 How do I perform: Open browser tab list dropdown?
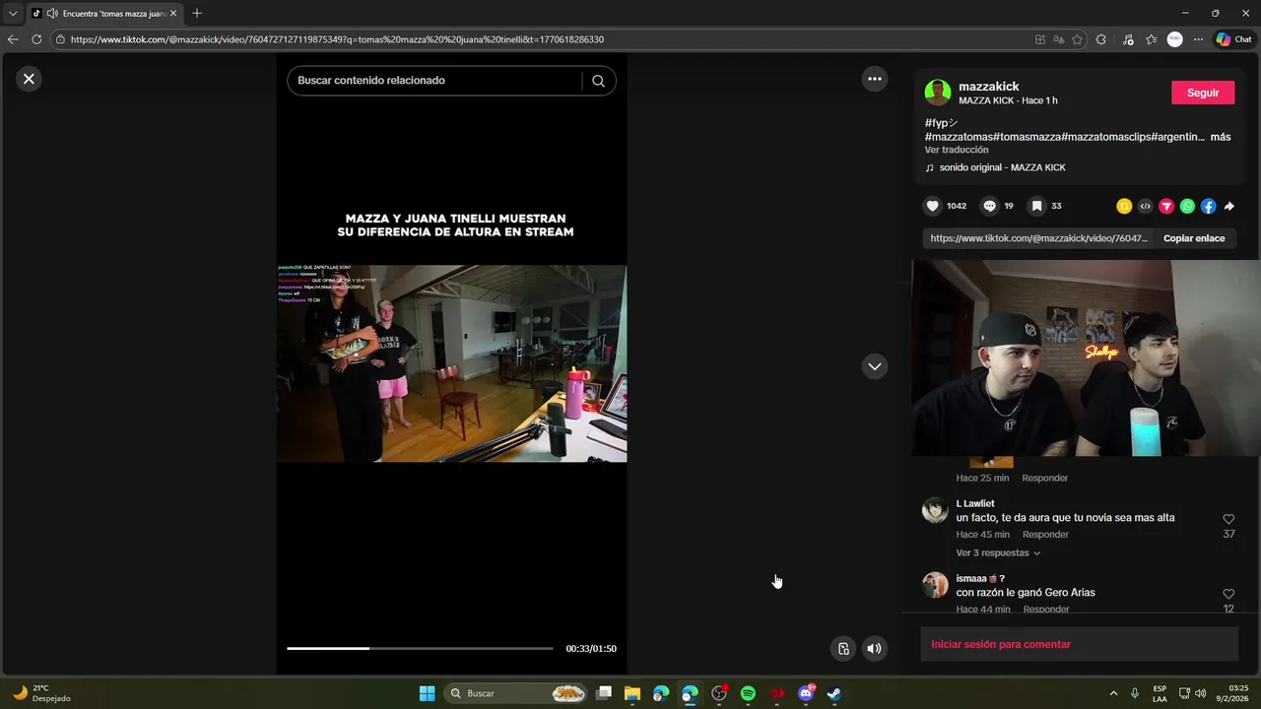[13, 14]
